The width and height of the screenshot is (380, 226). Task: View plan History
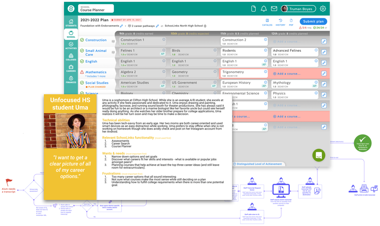coord(280,22)
